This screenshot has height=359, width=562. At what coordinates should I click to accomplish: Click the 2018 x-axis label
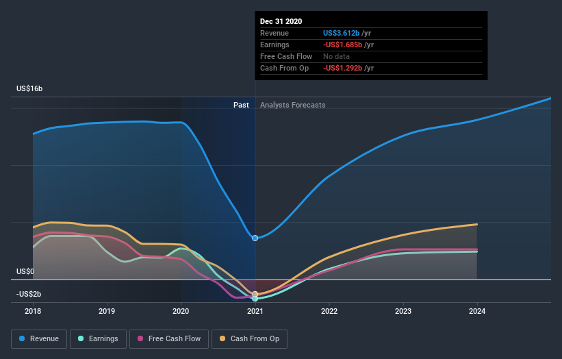[33, 311]
